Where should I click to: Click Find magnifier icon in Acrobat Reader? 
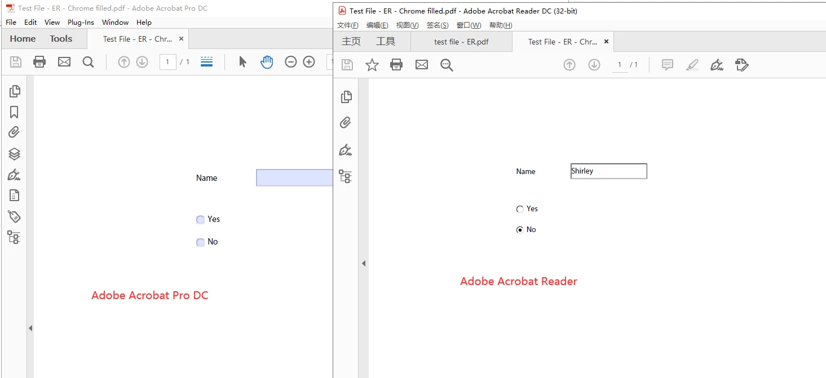point(447,65)
